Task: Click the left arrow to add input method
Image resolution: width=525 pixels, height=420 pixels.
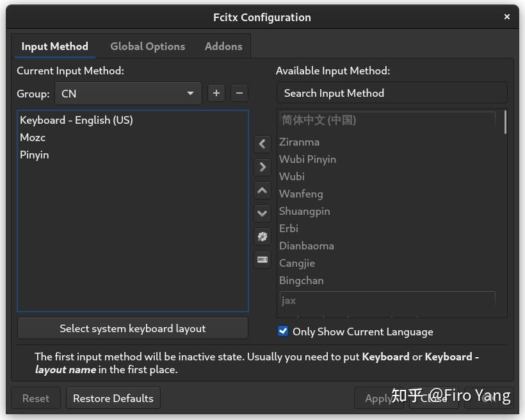Action: (x=262, y=144)
